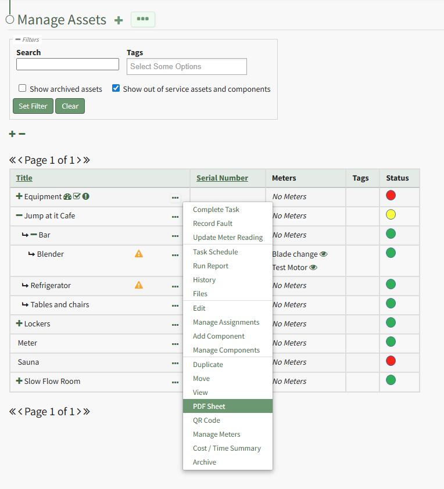The height and width of the screenshot is (489, 444).
Task: Click the add asset plus icon beside Manage Assets
Action: point(119,20)
